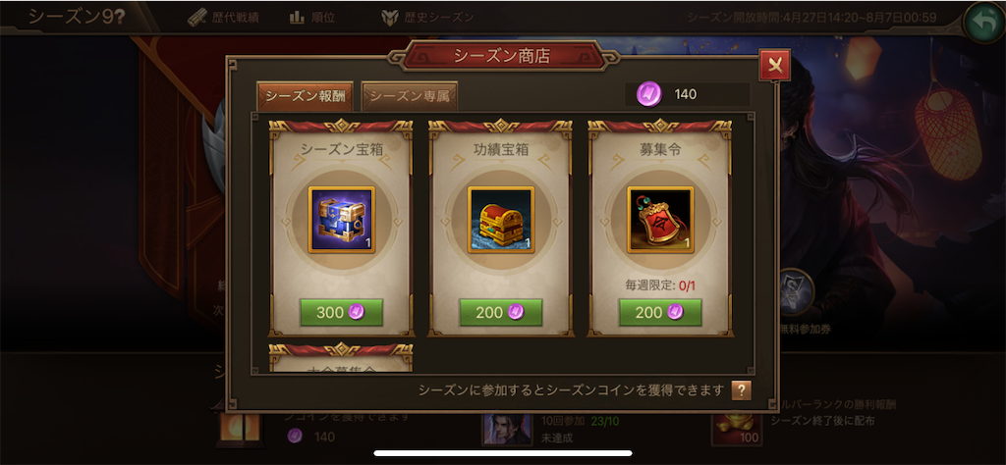Click the question mark help icon in shop
Viewport: 1006px width, 465px height.
point(741,390)
